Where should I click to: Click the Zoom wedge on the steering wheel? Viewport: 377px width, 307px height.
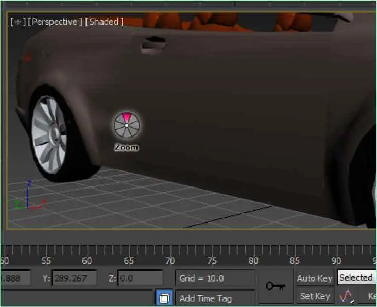(x=126, y=118)
